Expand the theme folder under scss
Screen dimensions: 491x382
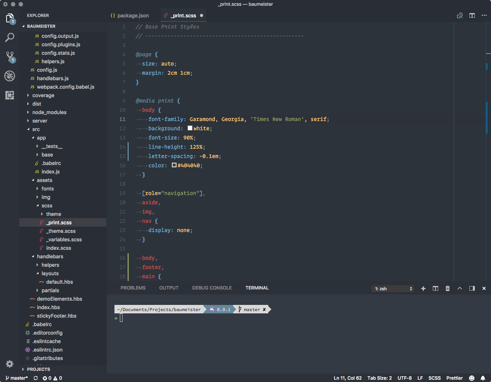[53, 214]
